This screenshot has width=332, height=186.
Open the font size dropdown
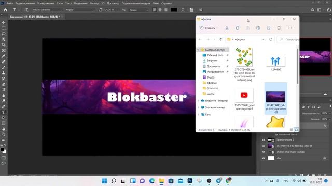pyautogui.click(x=118, y=10)
